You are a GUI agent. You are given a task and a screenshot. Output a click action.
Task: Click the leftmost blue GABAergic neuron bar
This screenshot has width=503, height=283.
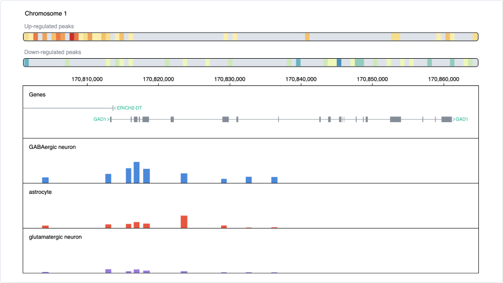click(x=45, y=180)
